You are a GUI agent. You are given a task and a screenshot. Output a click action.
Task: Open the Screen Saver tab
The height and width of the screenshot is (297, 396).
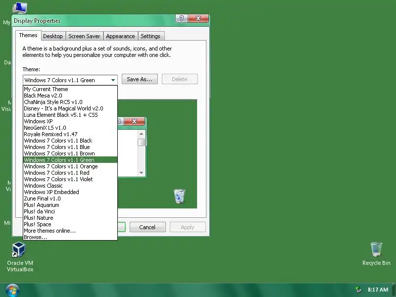[84, 36]
